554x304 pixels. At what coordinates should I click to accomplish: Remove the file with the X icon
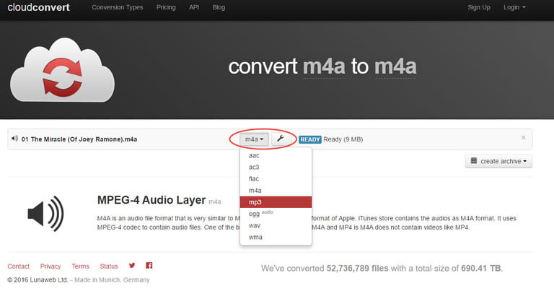(x=523, y=137)
